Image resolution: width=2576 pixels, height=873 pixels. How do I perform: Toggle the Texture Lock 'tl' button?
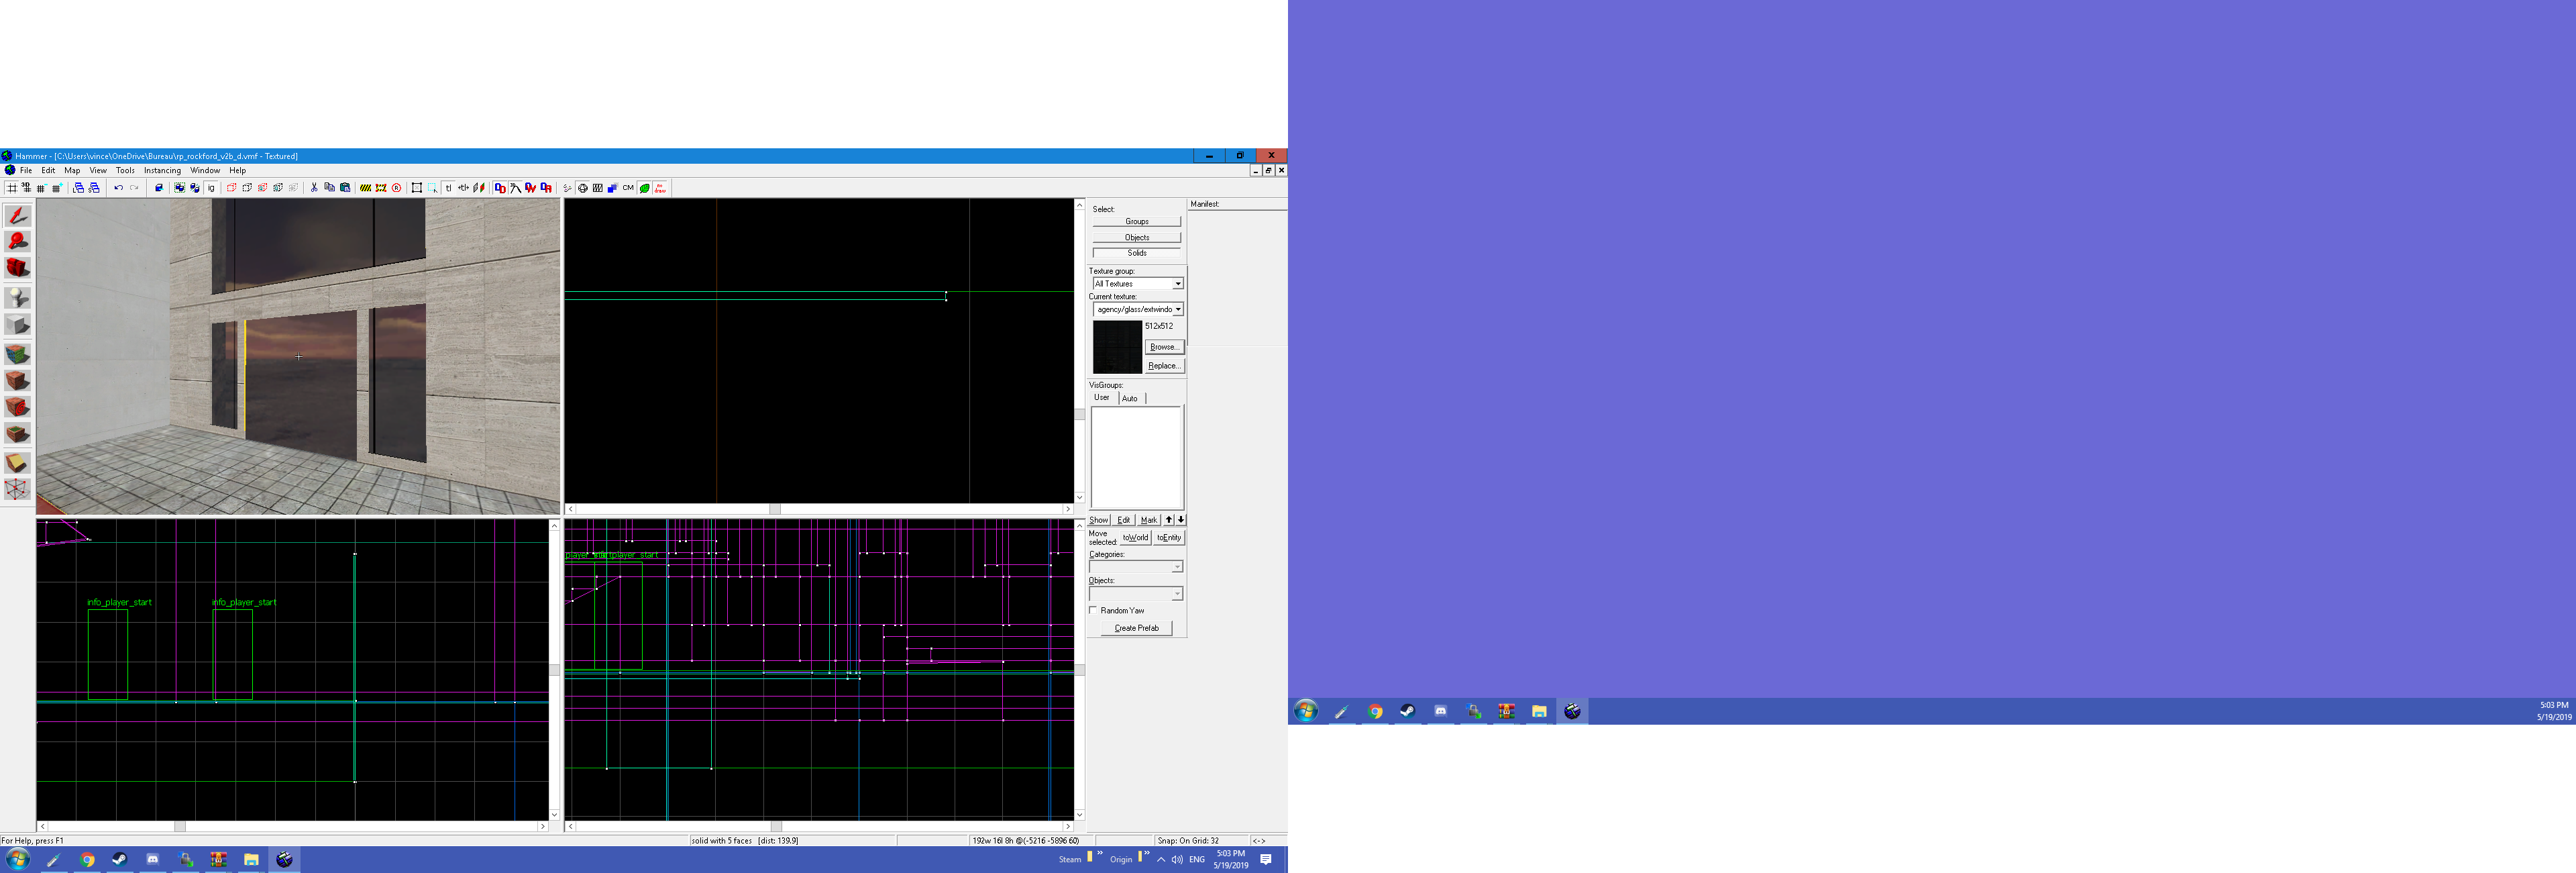click(x=449, y=188)
